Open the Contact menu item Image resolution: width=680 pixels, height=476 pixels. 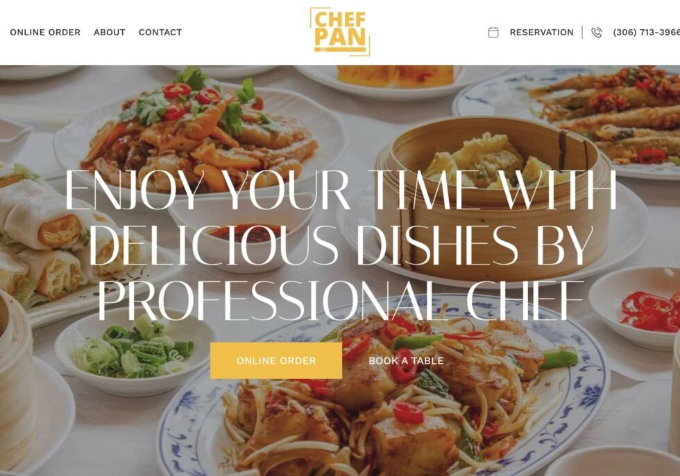coord(160,33)
